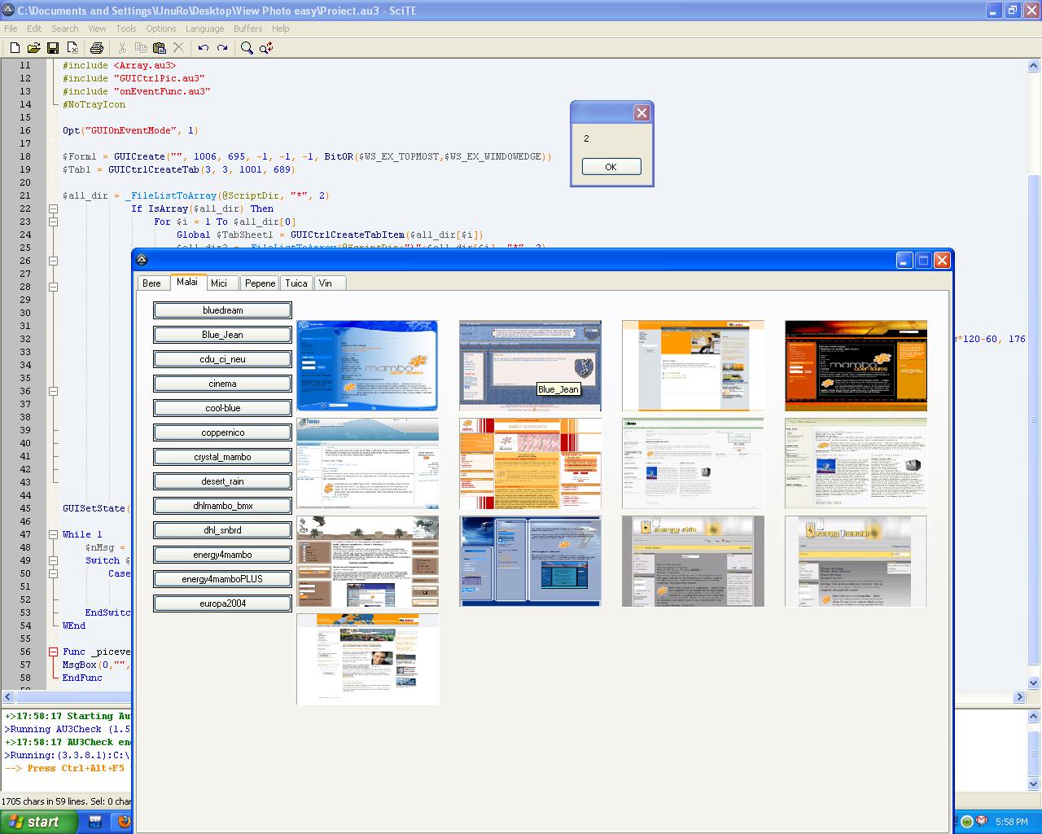Undo the last edit via toolbar arrow
1042x834 pixels.
tap(203, 48)
